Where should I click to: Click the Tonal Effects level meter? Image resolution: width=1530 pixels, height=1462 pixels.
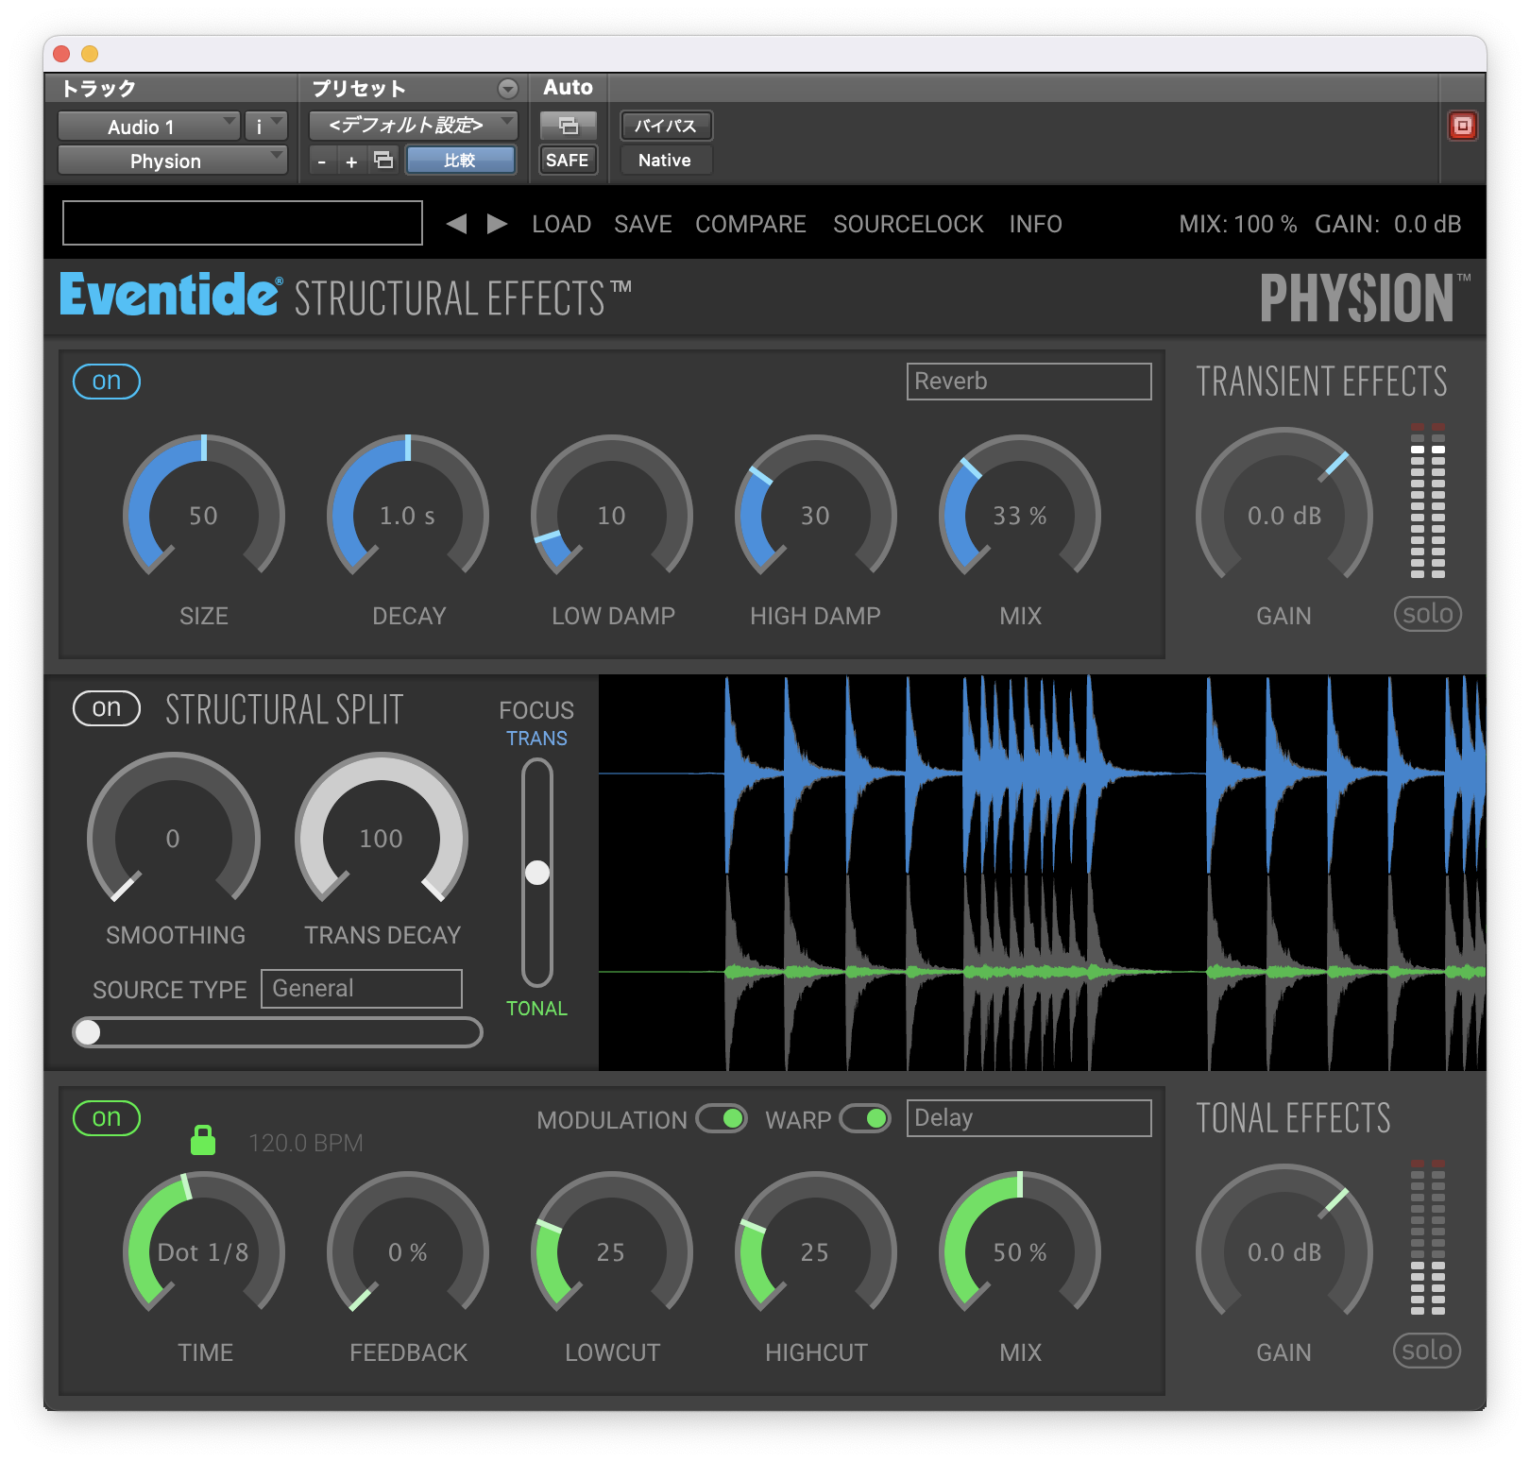[x=1428, y=1237]
